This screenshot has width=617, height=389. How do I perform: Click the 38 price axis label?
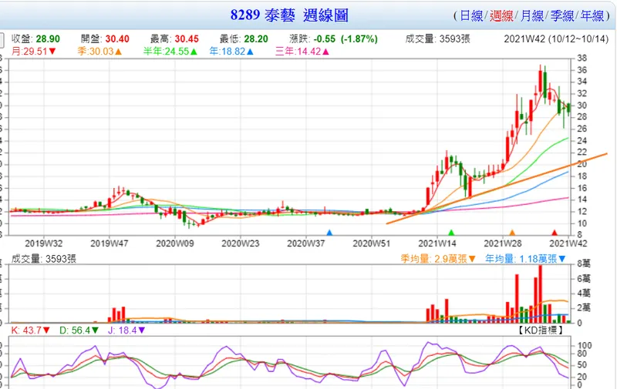click(582, 58)
